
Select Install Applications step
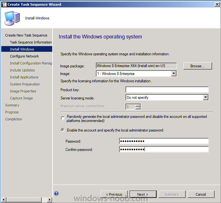24,77
